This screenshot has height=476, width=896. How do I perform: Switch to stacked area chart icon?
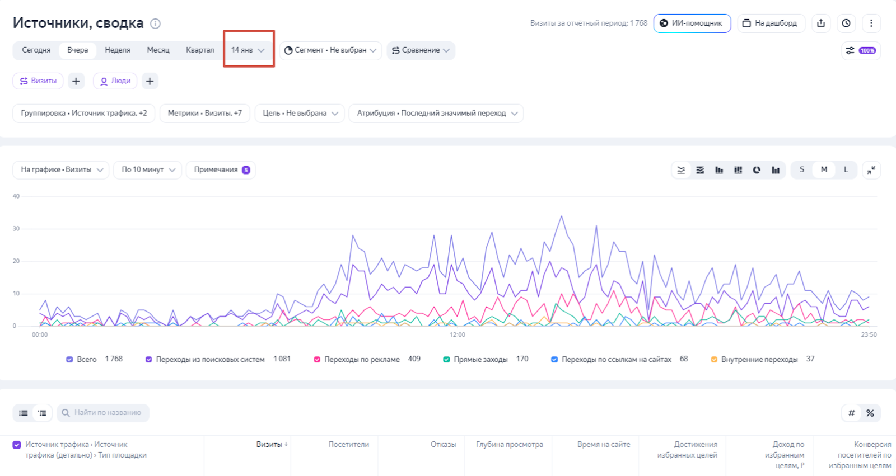(700, 170)
